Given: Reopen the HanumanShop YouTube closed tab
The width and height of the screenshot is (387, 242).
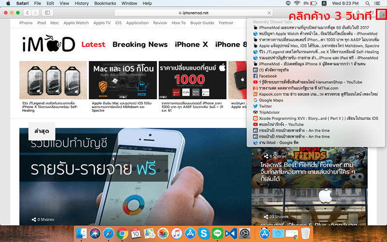Looking at the screenshot, I should (316, 82).
